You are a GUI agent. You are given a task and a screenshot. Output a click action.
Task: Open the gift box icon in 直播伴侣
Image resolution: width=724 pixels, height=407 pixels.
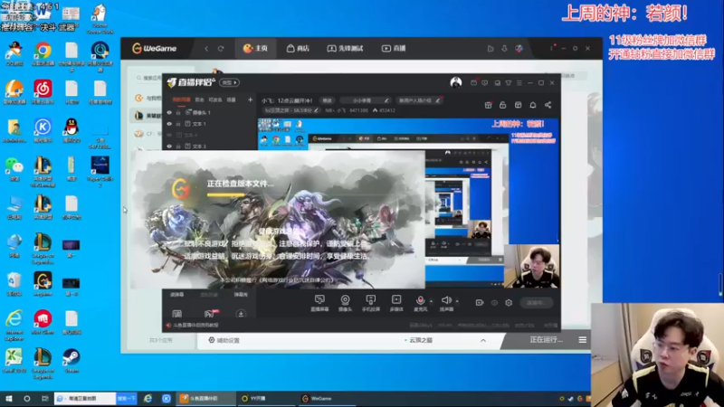point(488,105)
